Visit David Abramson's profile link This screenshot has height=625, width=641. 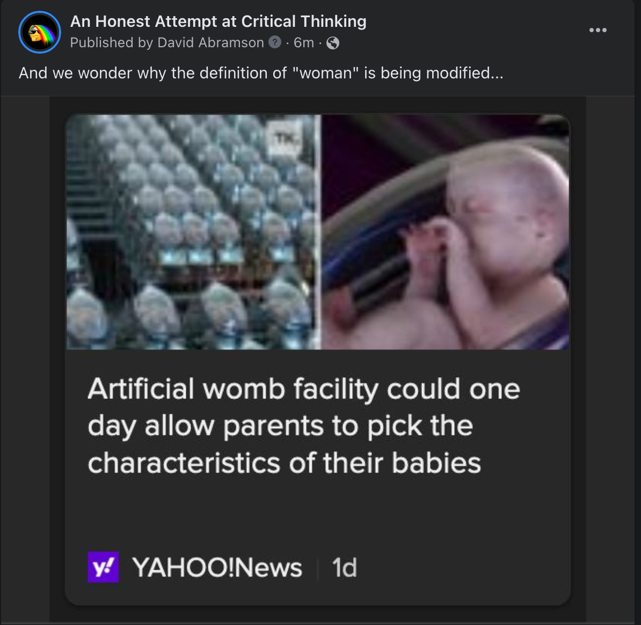click(210, 42)
